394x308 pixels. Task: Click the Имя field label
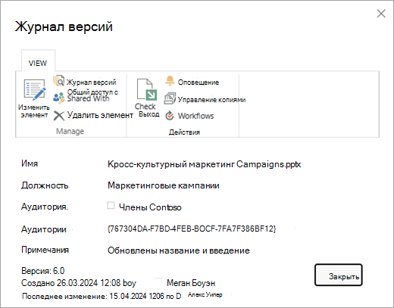[x=30, y=163]
